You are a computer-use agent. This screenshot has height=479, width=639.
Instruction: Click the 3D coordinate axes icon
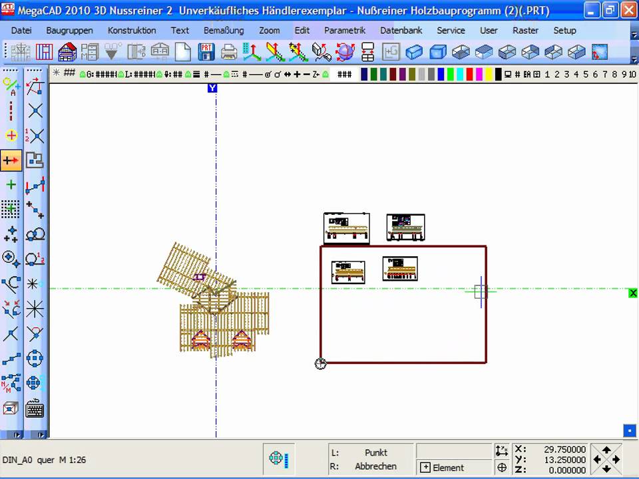click(x=252, y=52)
